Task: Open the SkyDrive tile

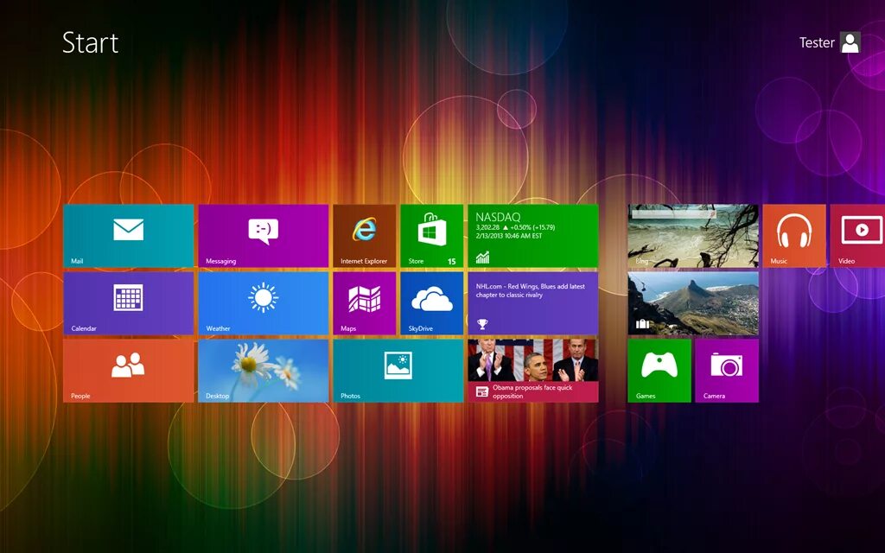Action: (x=432, y=303)
